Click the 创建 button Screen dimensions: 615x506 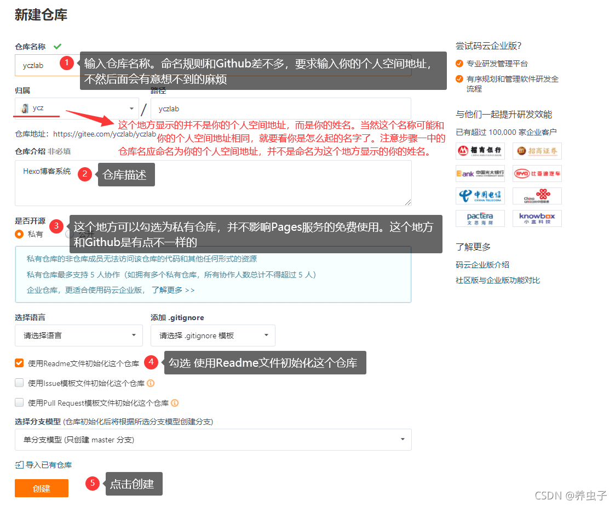coord(41,488)
